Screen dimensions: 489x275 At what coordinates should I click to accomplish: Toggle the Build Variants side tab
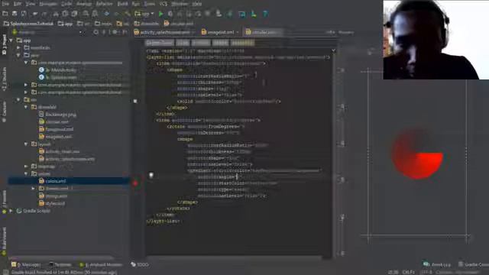(x=4, y=242)
